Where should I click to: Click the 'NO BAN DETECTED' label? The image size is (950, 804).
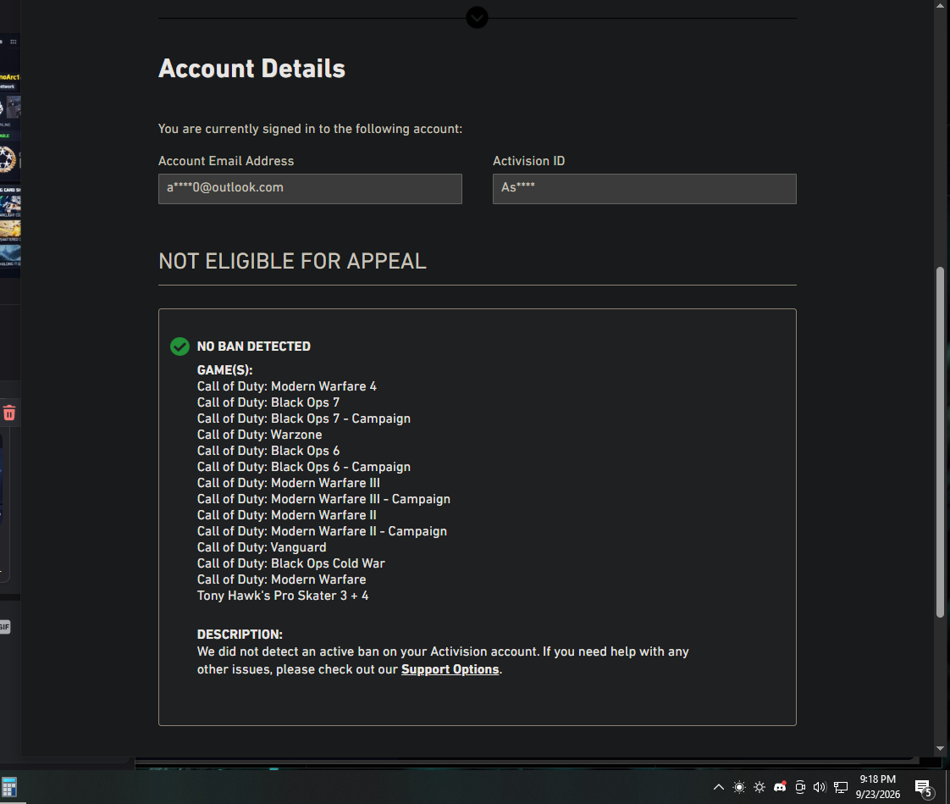(x=253, y=347)
